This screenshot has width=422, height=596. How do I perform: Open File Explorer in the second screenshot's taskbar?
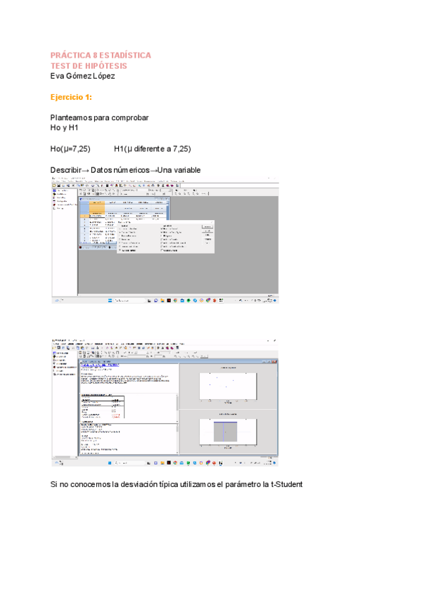pyautogui.click(x=162, y=463)
